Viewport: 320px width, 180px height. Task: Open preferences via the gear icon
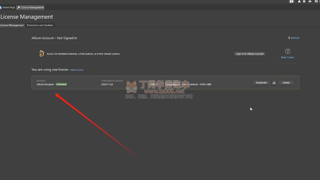point(304,1)
